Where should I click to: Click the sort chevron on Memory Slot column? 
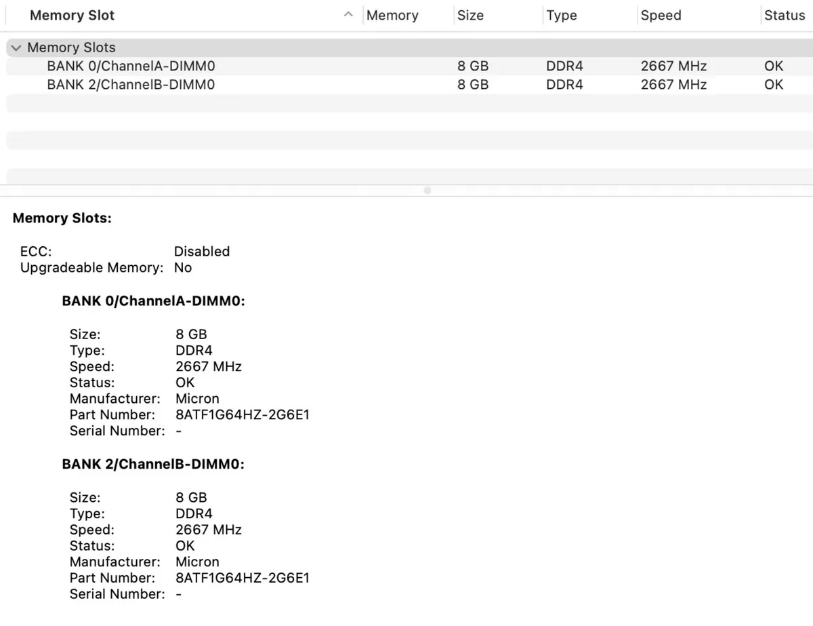348,14
